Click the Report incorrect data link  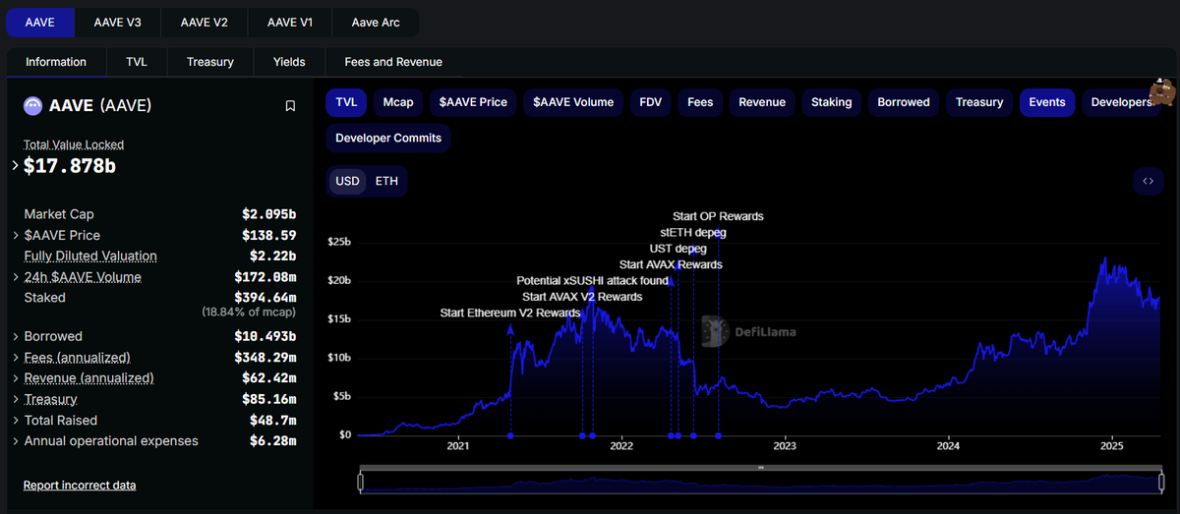80,485
